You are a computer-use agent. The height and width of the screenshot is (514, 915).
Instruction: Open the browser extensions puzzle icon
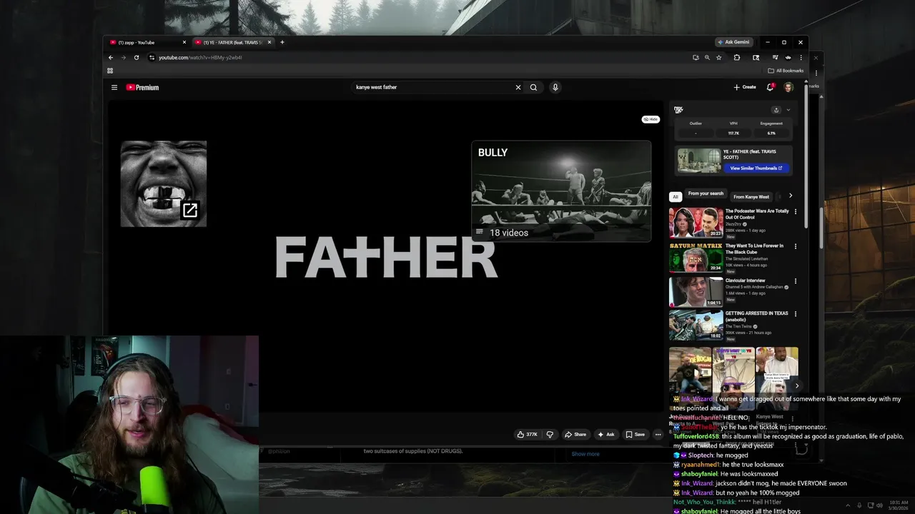(736, 57)
